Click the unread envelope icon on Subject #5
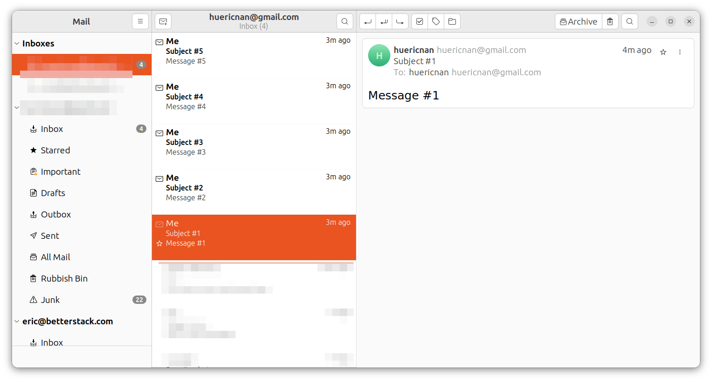 (159, 42)
